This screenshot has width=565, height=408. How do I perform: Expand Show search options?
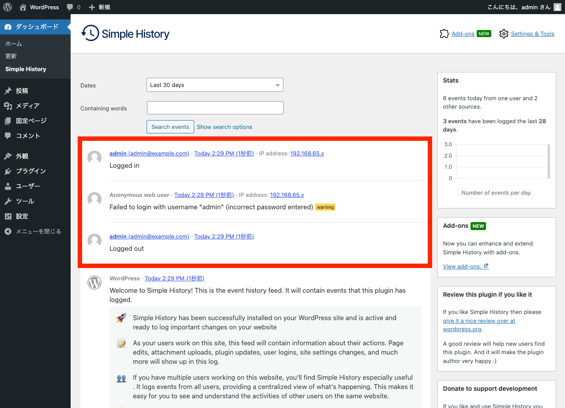tap(225, 127)
